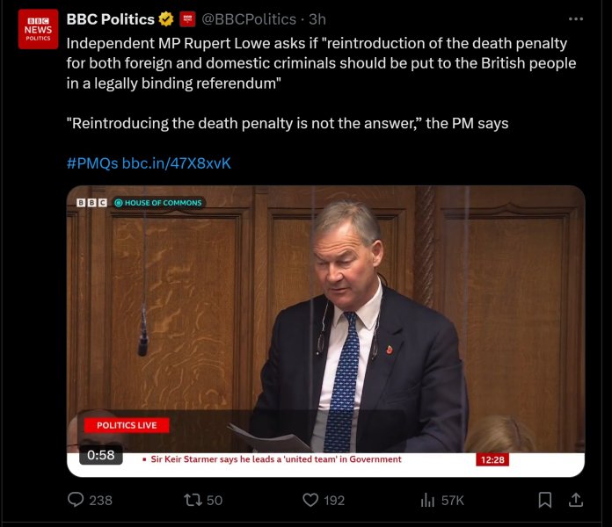Open view analytics bar chart icon

coord(427,500)
